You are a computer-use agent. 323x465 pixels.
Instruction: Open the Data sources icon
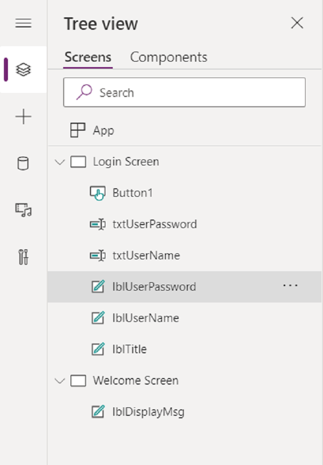pyautogui.click(x=23, y=163)
